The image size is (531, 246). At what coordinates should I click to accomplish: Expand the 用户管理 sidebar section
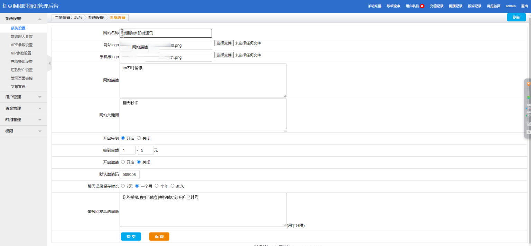[x=24, y=97]
